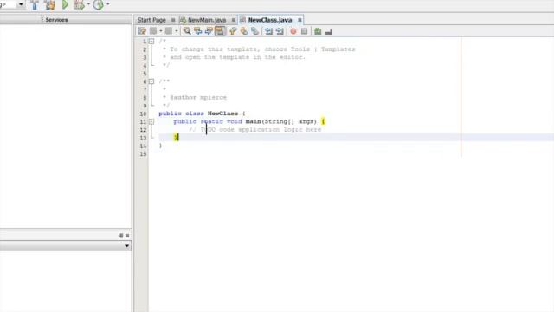Image resolution: width=554 pixels, height=312 pixels.
Task: Close the Start Page tab
Action: tap(173, 20)
